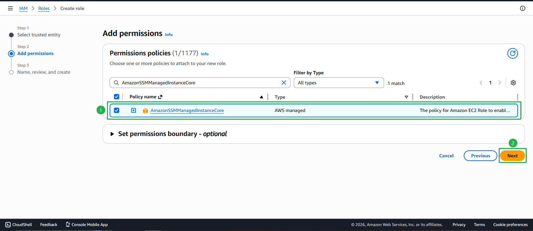Cancel role creation
Screen dimensions: 533x231
coord(446,156)
